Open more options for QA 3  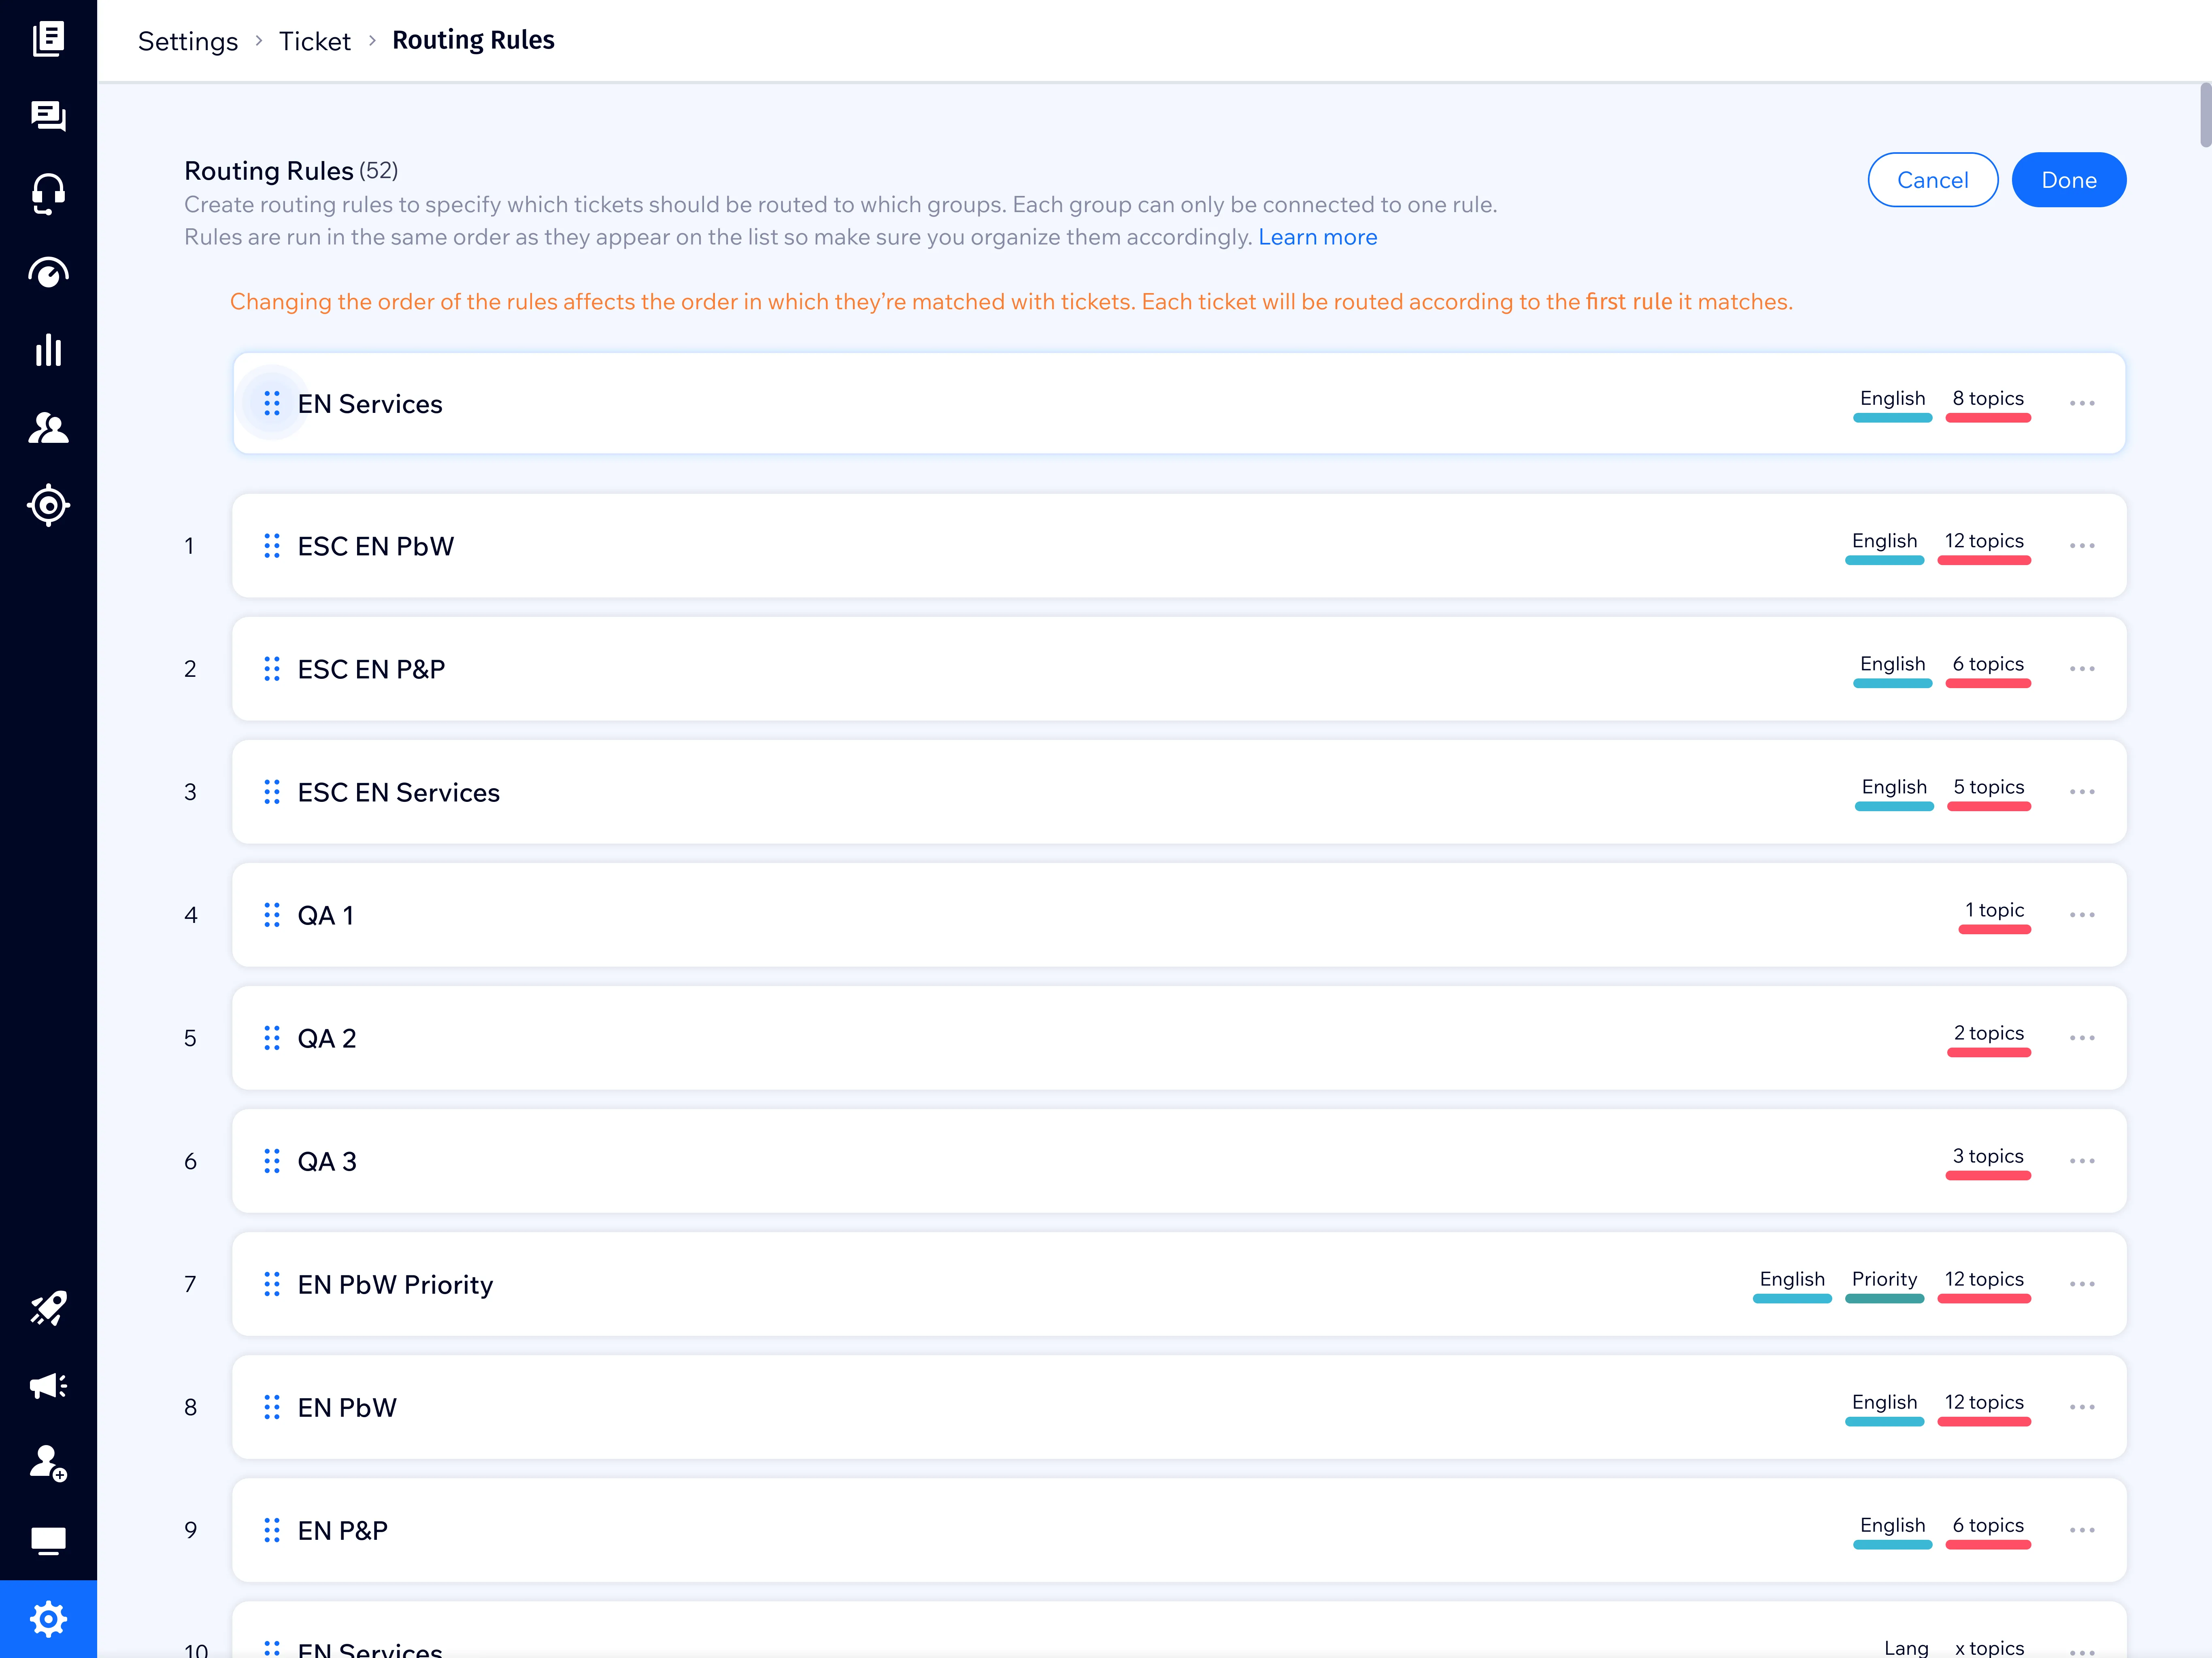(2082, 1161)
